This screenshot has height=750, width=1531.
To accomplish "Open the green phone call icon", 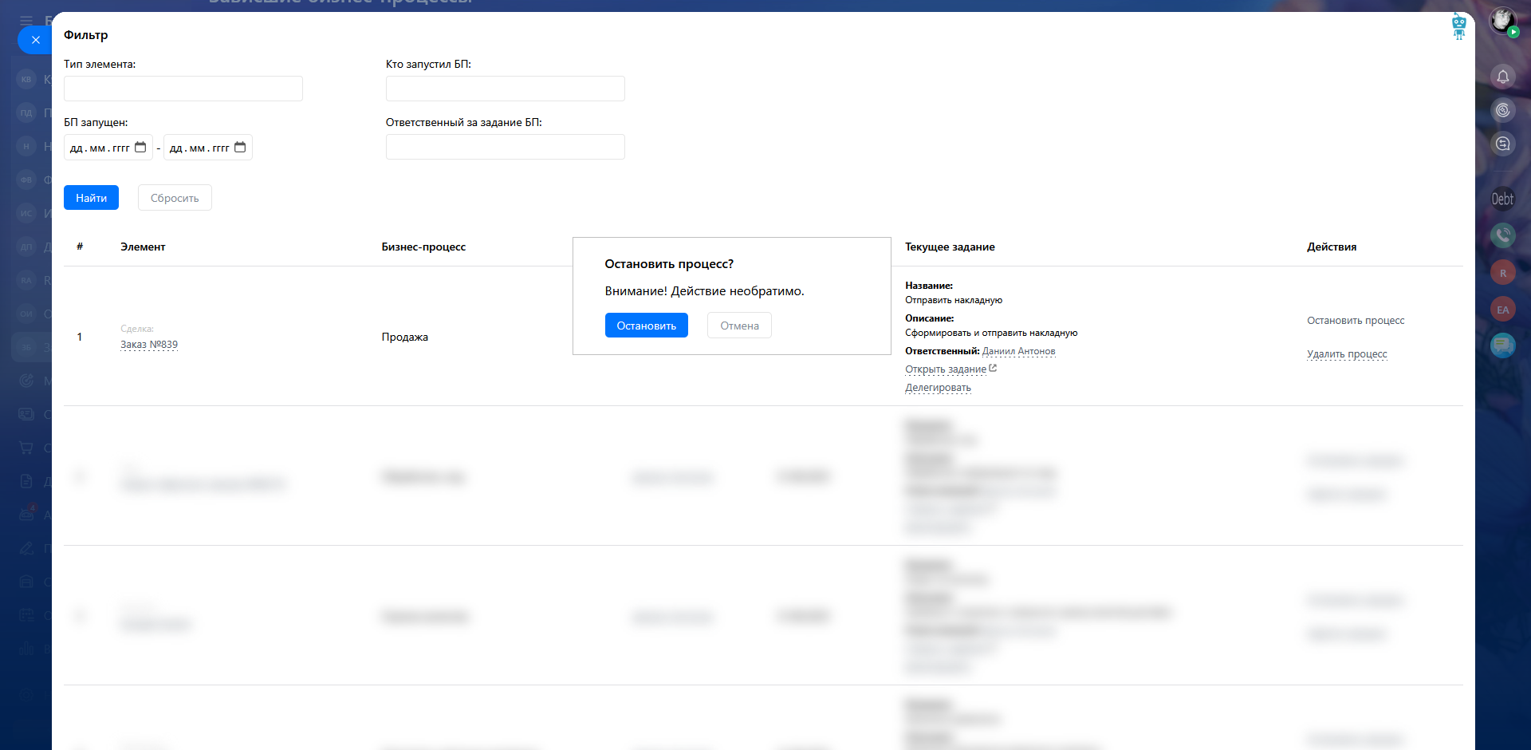I will click(x=1503, y=235).
